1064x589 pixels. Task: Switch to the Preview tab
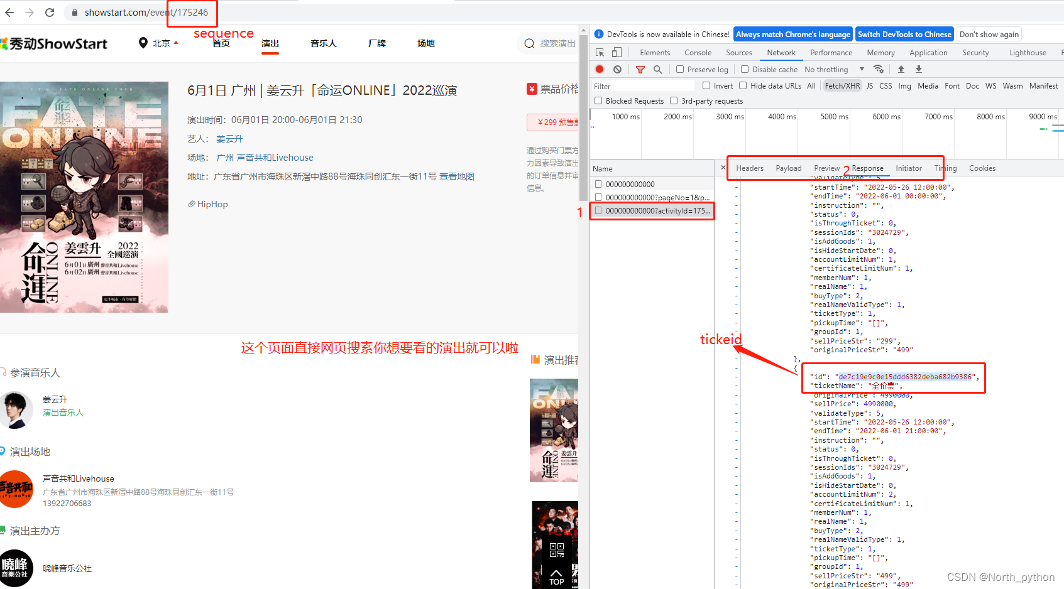pos(826,168)
